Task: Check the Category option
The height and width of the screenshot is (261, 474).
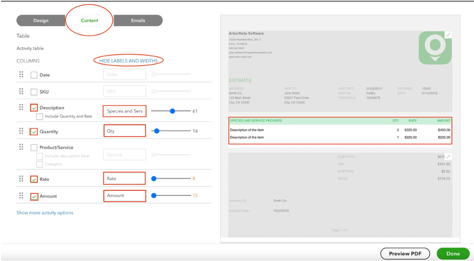Action: point(39,164)
